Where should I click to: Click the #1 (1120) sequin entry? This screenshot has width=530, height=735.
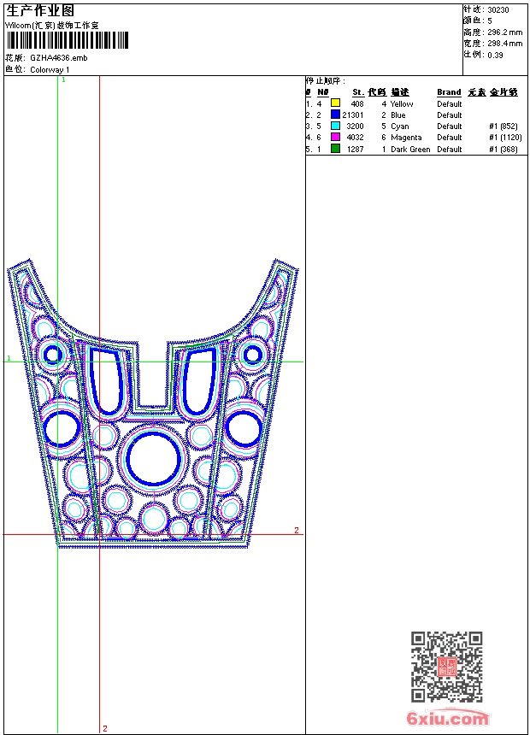(504, 137)
